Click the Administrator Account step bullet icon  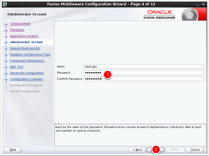point(6,42)
